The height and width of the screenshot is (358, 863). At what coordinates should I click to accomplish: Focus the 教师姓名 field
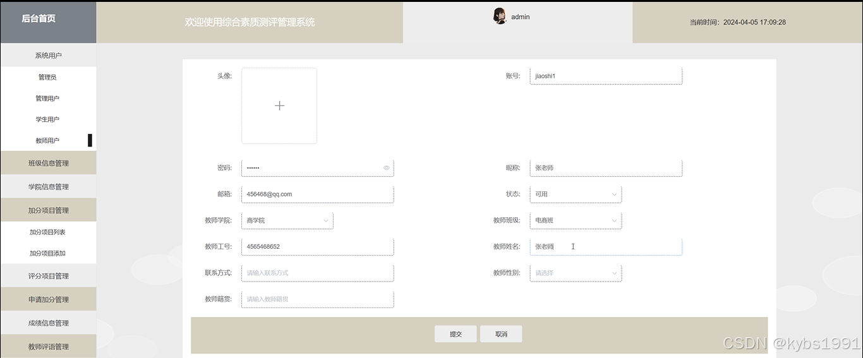[x=606, y=247]
